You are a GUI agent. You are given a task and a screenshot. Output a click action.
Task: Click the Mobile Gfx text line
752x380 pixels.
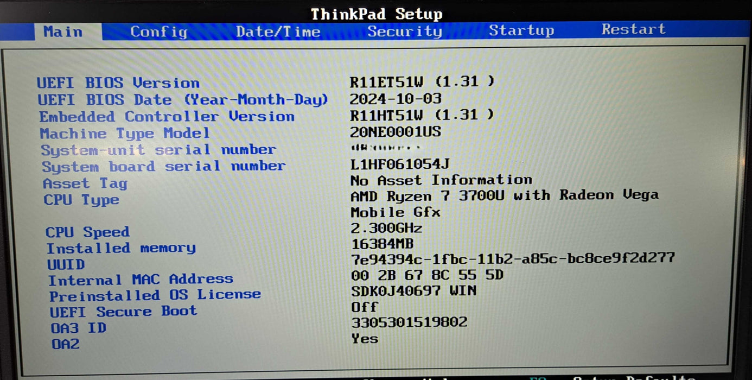pyautogui.click(x=395, y=212)
